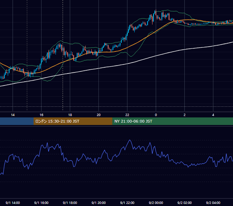The image size is (233, 206).
Task: Click the 9/1 22:00 time label
Action: click(x=127, y=203)
